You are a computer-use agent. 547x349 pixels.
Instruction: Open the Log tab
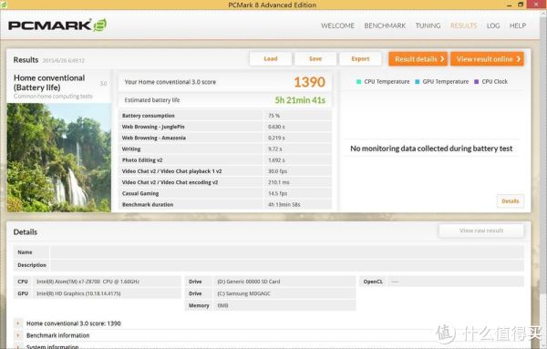click(x=493, y=26)
